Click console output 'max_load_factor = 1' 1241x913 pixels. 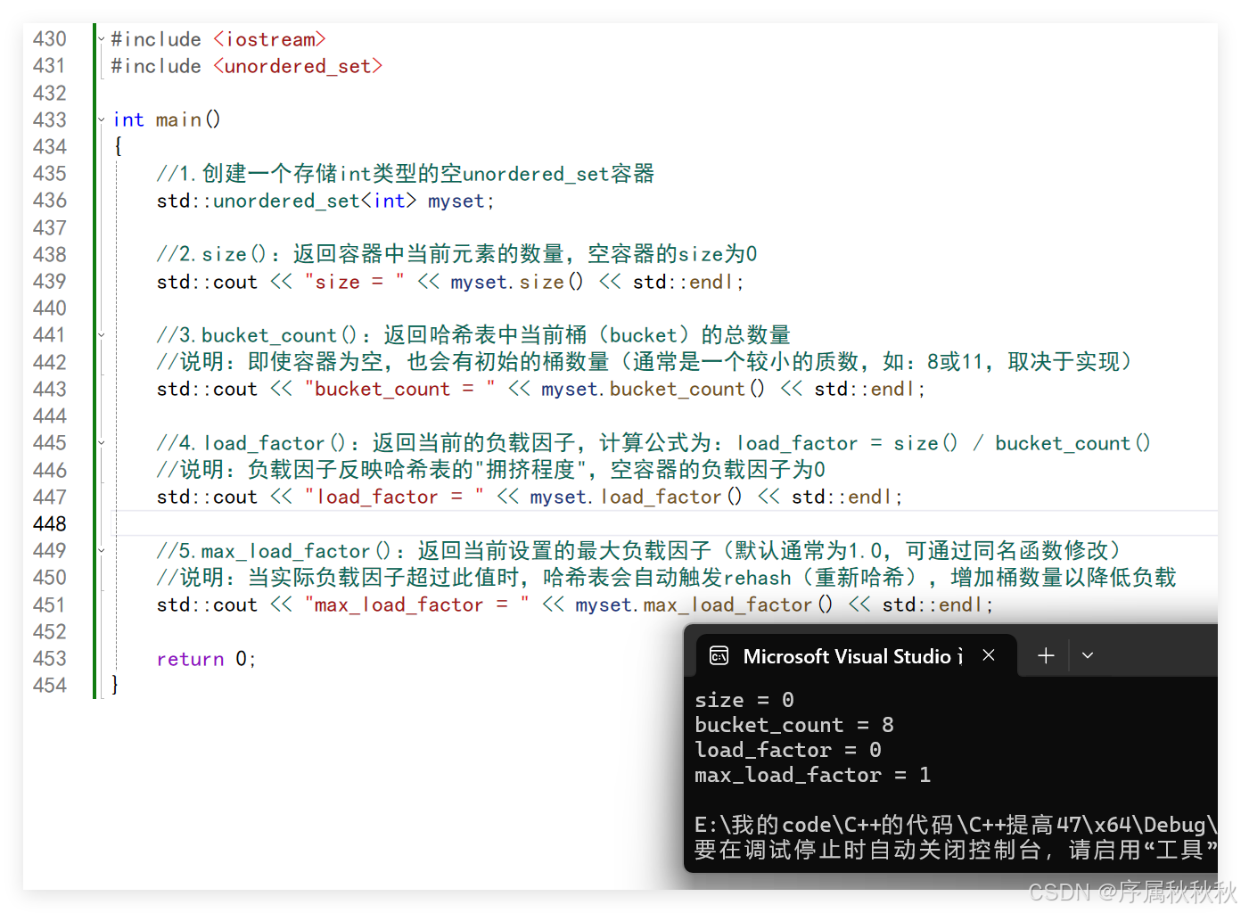pos(813,775)
